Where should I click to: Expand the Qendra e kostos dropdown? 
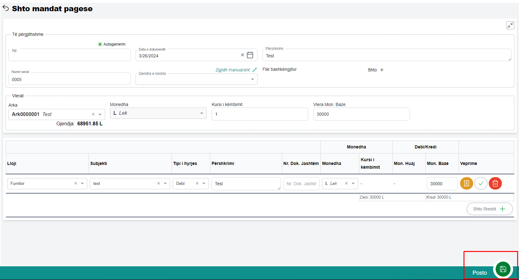coord(252,80)
